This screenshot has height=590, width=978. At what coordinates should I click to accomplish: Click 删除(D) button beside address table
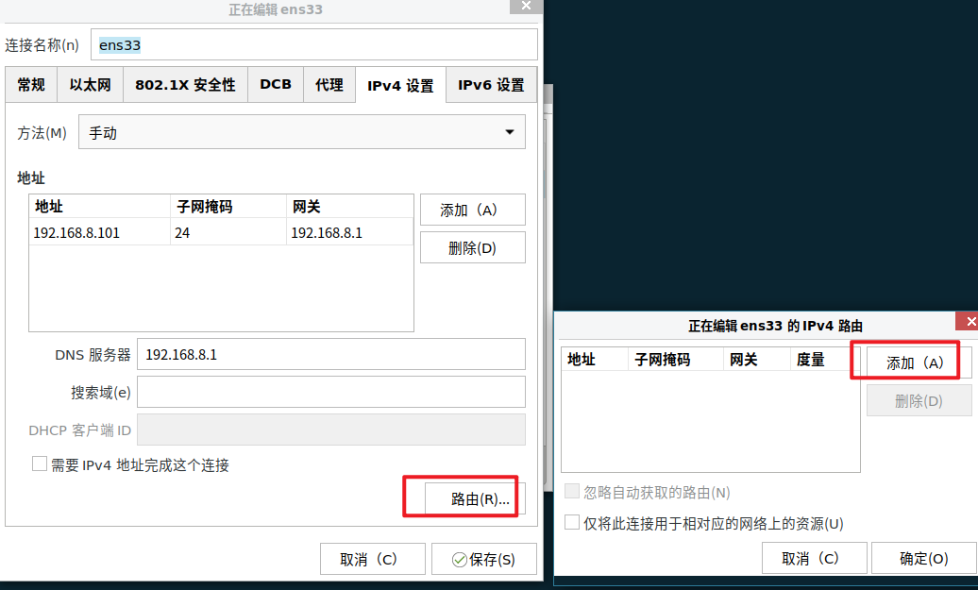point(472,248)
